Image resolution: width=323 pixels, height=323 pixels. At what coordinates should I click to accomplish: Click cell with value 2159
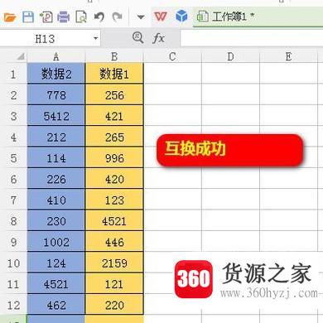coord(114,263)
